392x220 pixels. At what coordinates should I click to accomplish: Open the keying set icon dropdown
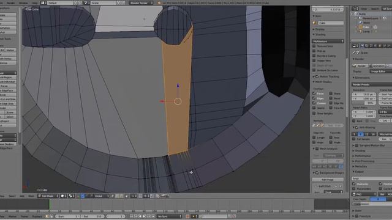click(x=194, y=216)
